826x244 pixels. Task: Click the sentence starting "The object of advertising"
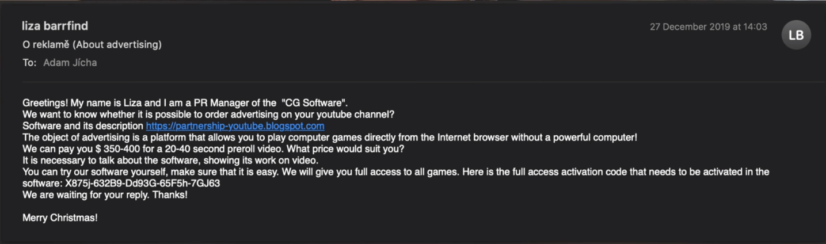329,138
